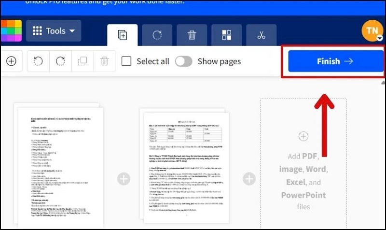The height and width of the screenshot is (230, 386).
Task: Click the add file plus circle icon
Action: click(11, 61)
